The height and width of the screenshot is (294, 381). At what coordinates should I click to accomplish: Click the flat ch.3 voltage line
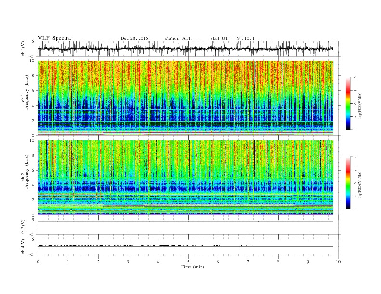(186, 221)
